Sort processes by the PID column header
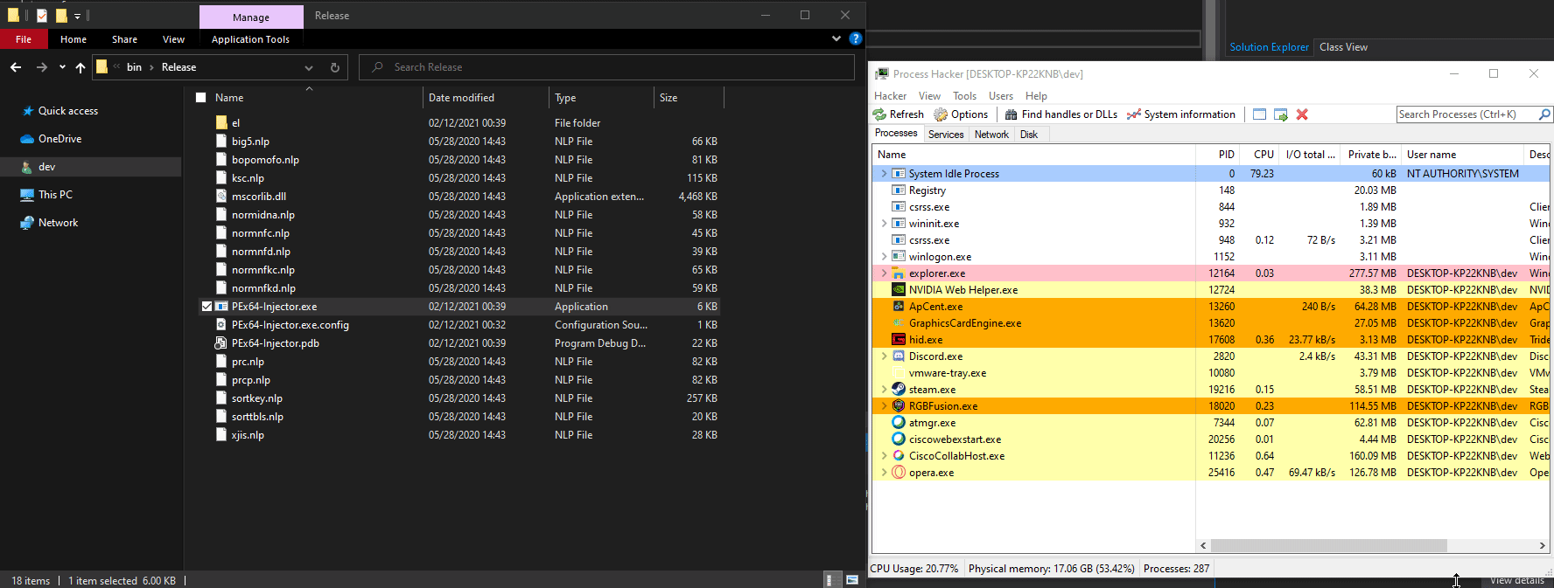The width and height of the screenshot is (1554, 588). click(x=1218, y=155)
